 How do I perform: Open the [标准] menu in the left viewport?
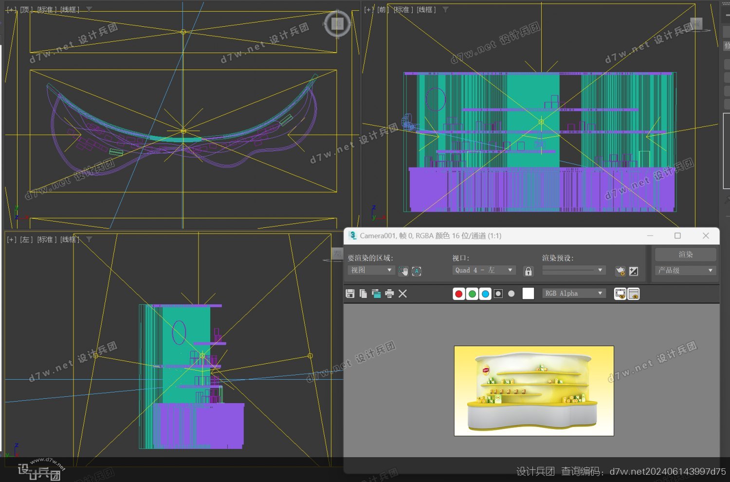(47, 240)
